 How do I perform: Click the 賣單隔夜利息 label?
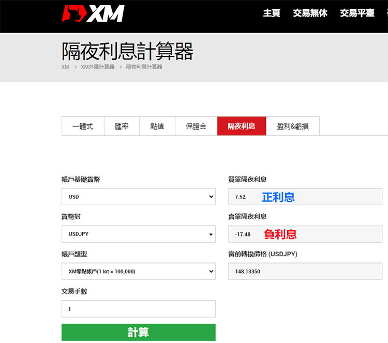pyautogui.click(x=247, y=217)
